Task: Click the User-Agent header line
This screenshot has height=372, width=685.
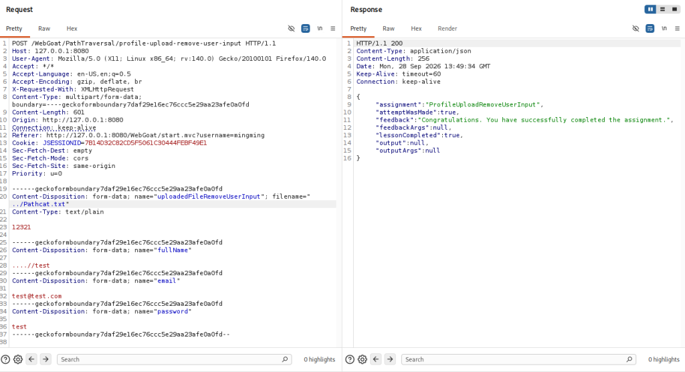Action: coord(169,59)
